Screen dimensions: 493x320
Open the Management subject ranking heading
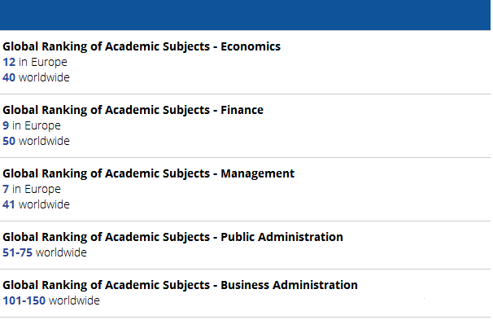coord(148,173)
